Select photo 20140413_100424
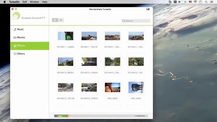The image size is (217, 122). coord(89,62)
